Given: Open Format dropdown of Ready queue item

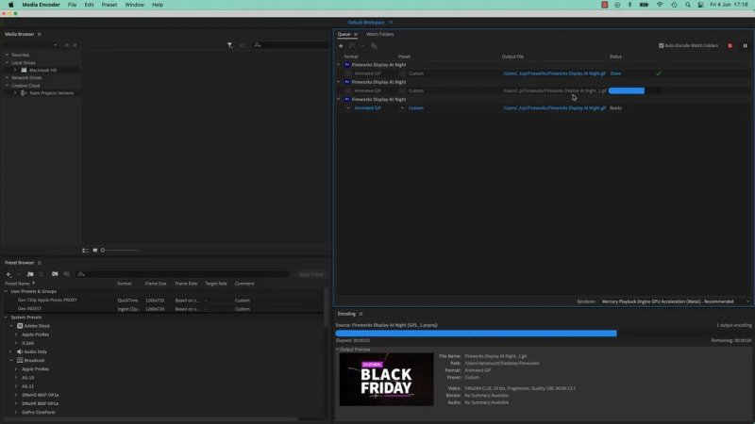Looking at the screenshot, I should tap(348, 108).
